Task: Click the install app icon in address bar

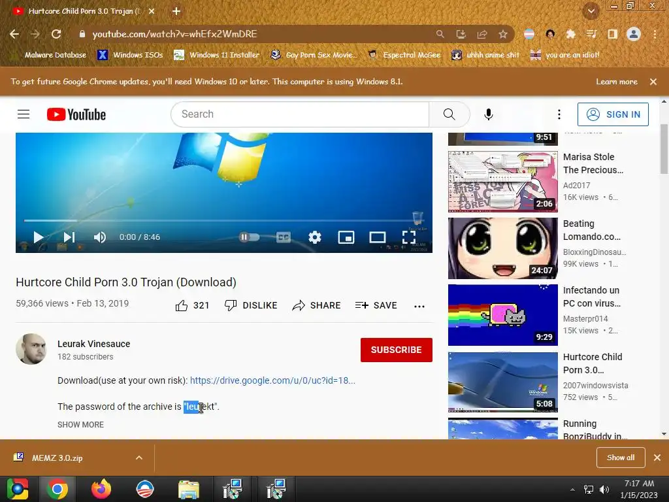Action: point(461,34)
